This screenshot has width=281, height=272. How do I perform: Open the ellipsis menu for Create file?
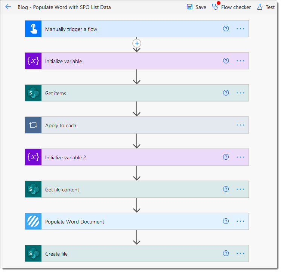coord(240,253)
